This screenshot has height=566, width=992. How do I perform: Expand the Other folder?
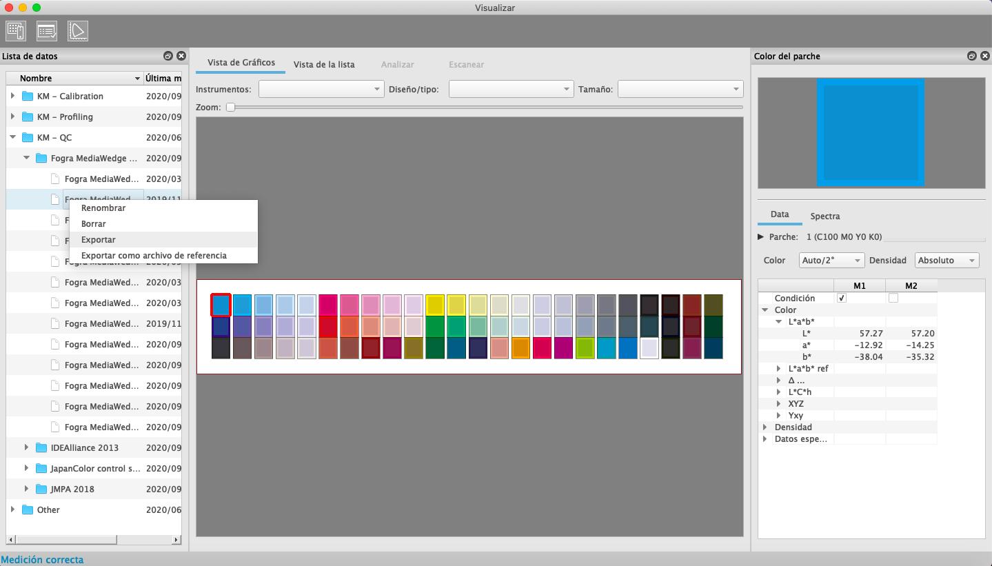[12, 509]
